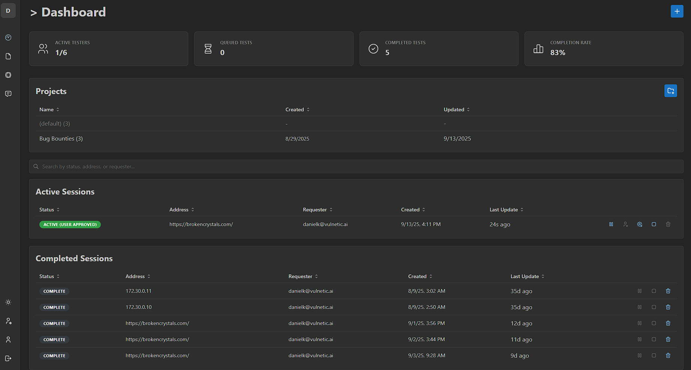Click the logout icon in sidebar
This screenshot has width=691, height=370.
[8, 358]
